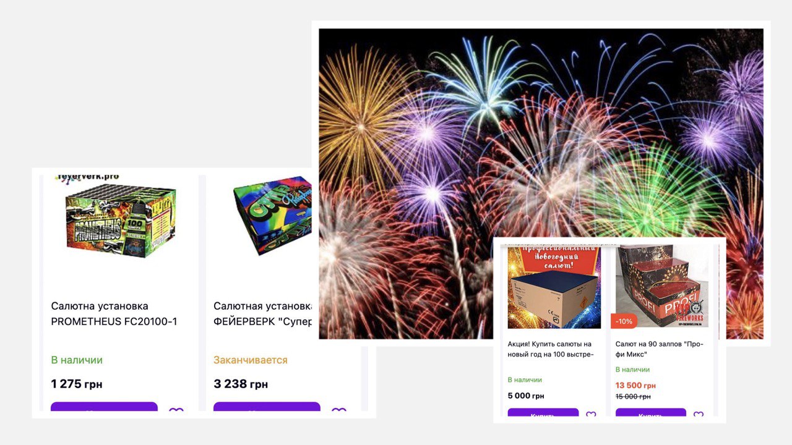
Task: Open Салютная установка ФЕЙЕРВЕРК product title
Action: (x=264, y=314)
